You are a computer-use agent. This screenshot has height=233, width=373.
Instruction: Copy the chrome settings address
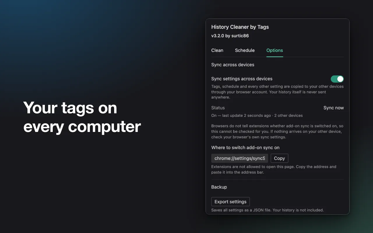click(x=279, y=158)
